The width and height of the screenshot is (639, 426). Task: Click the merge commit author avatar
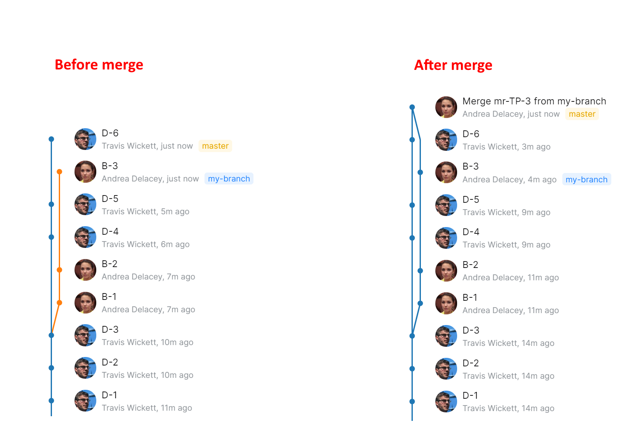tap(446, 107)
